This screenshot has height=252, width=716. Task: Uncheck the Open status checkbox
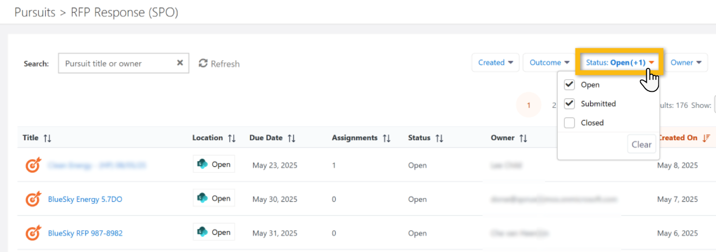click(569, 85)
